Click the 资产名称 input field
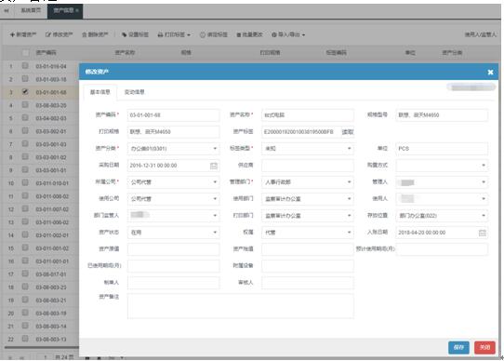Screen dimensions: 504x361 308,115
